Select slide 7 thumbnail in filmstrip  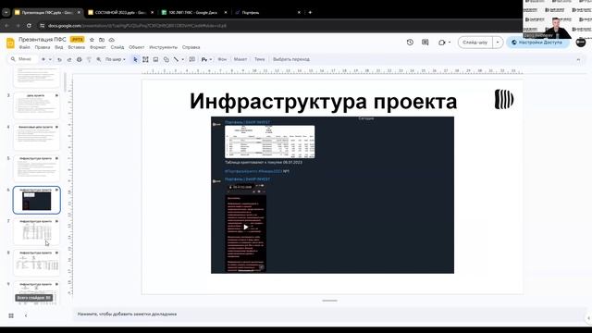(x=37, y=231)
